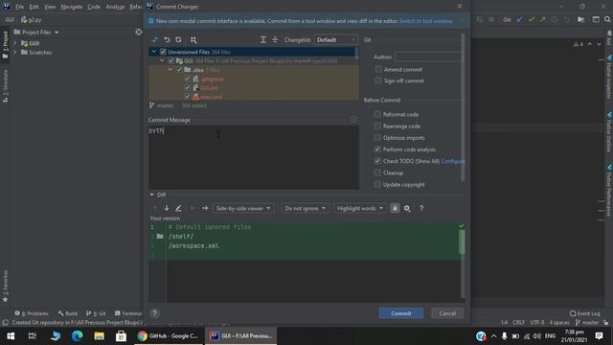This screenshot has width=613, height=345.
Task: Expand Scratches node in Project panel
Action: 15,52
